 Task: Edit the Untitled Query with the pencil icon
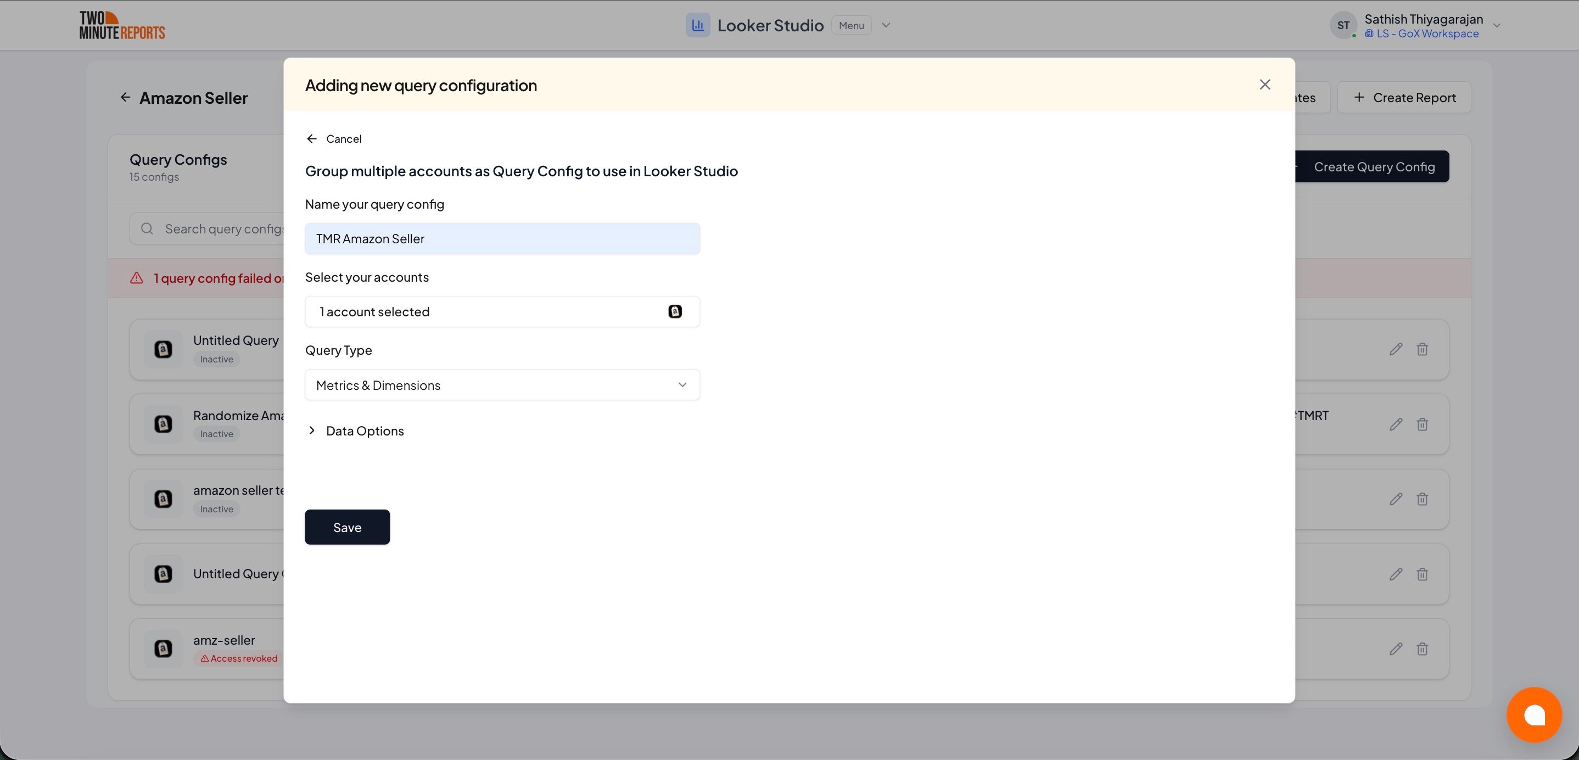(x=1396, y=349)
